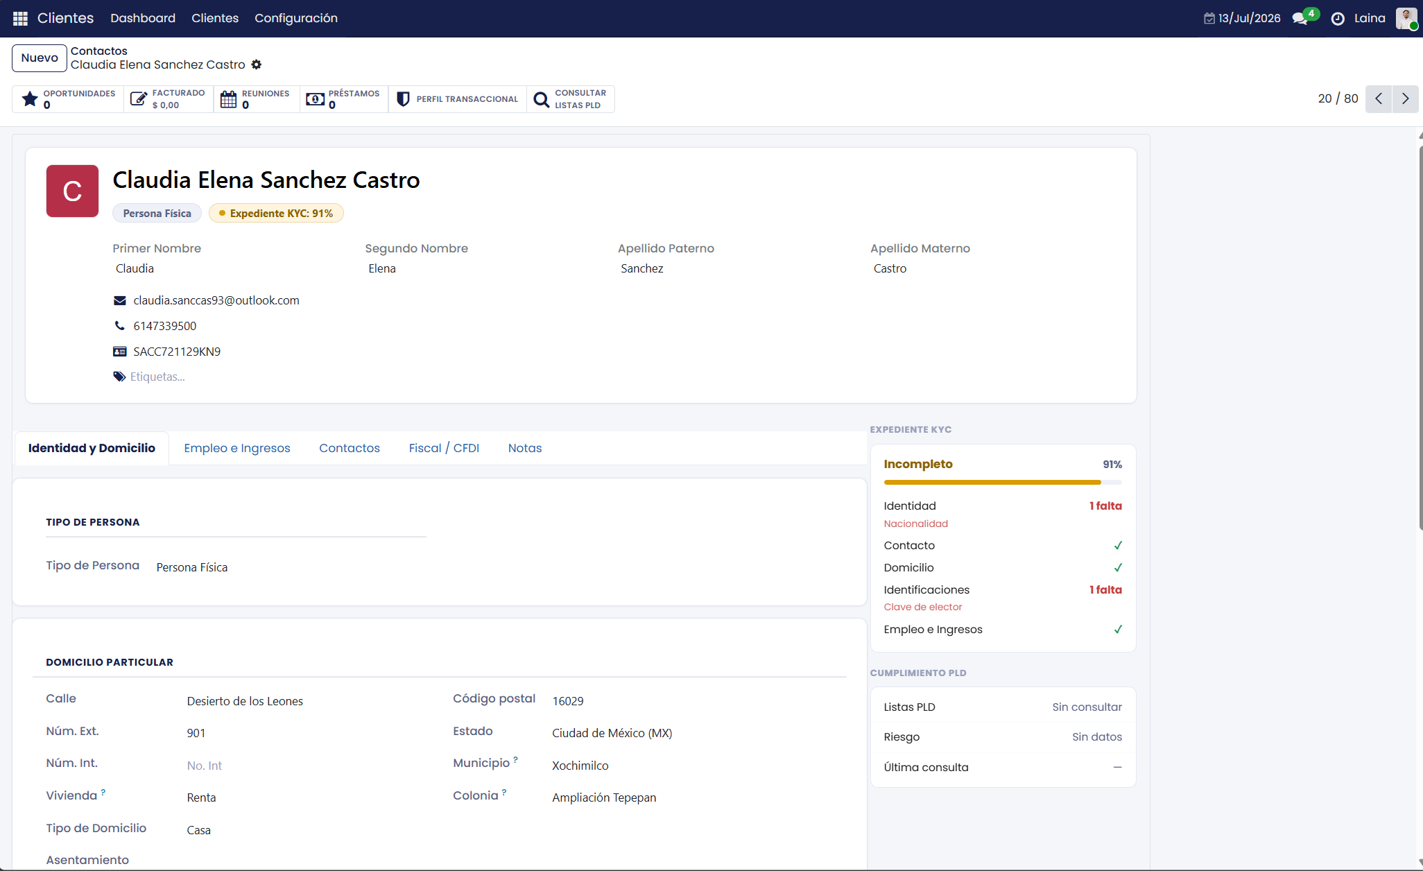Viewport: 1423px width, 871px height.
Task: Click Consultar Listas PLD magnifier button
Action: click(x=570, y=99)
